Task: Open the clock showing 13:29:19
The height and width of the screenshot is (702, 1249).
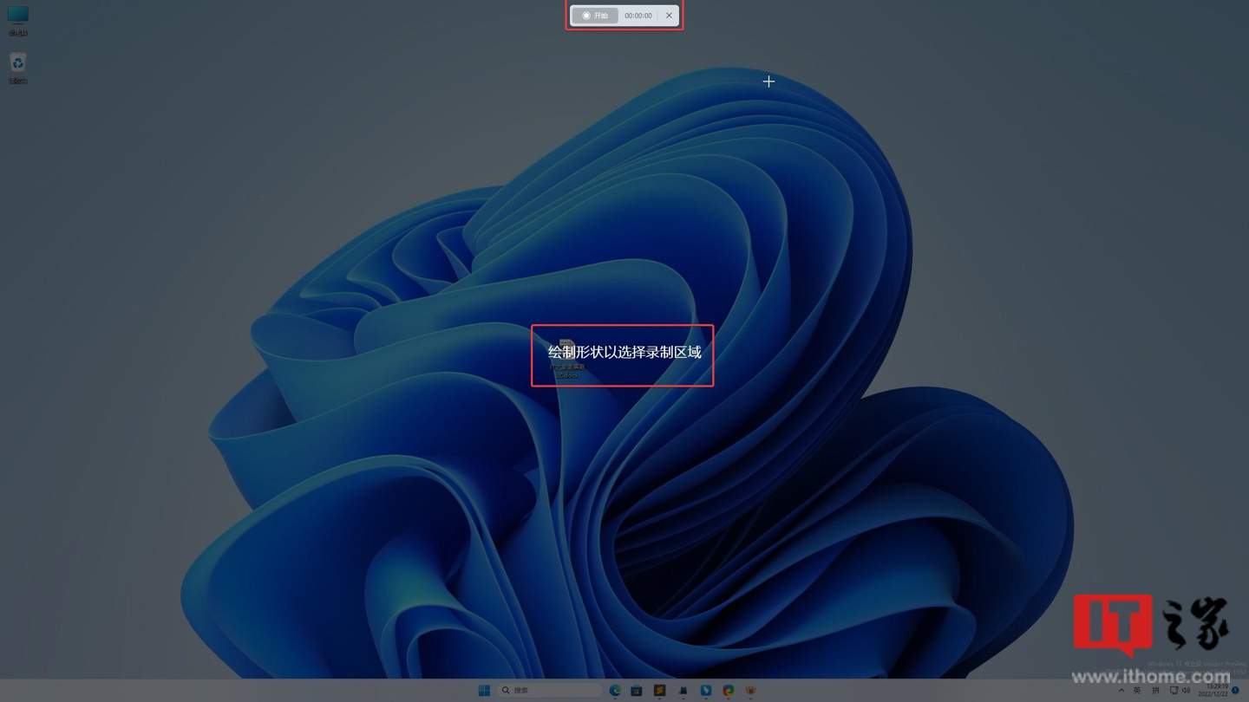Action: click(1214, 691)
